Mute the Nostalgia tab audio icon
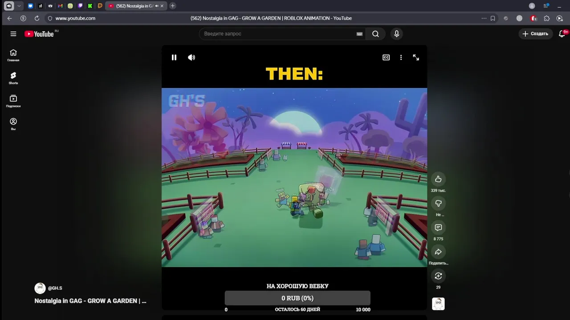The width and height of the screenshot is (570, 320). point(156,6)
